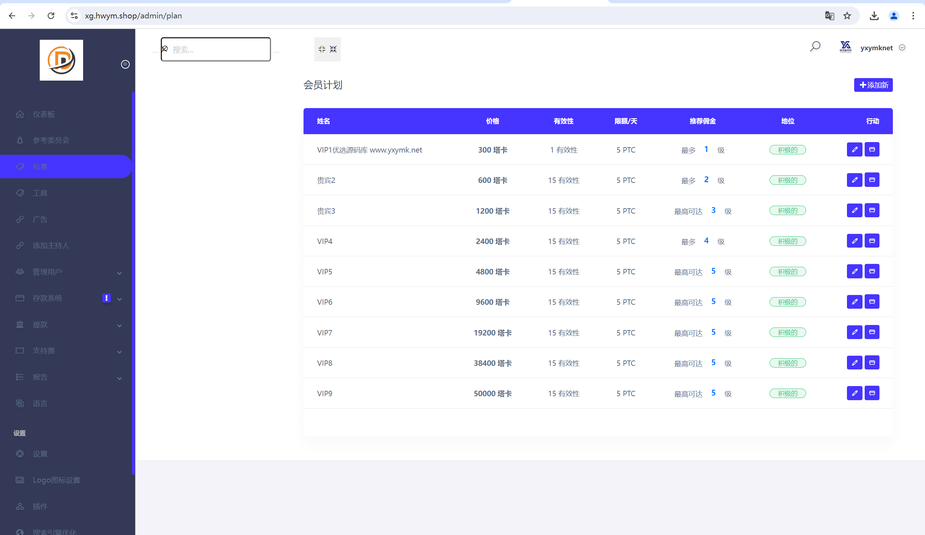Image resolution: width=925 pixels, height=535 pixels.
Task: Click the browser translate page icon
Action: coord(829,16)
